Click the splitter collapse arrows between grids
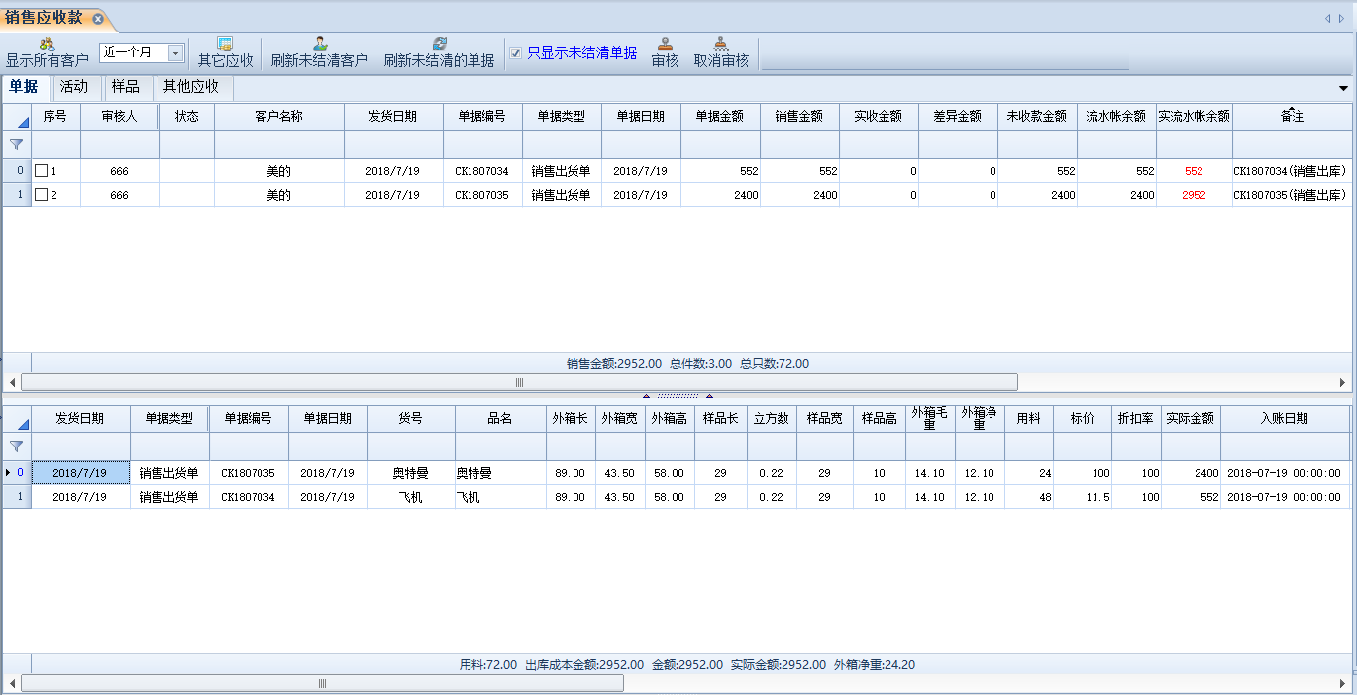 678,395
